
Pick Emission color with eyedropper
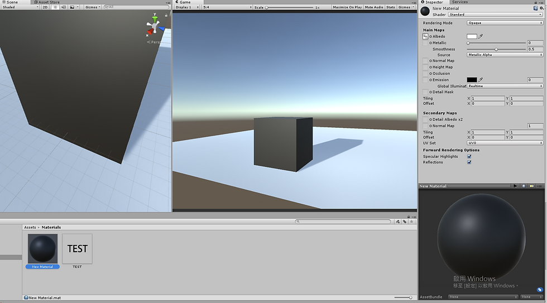point(481,80)
